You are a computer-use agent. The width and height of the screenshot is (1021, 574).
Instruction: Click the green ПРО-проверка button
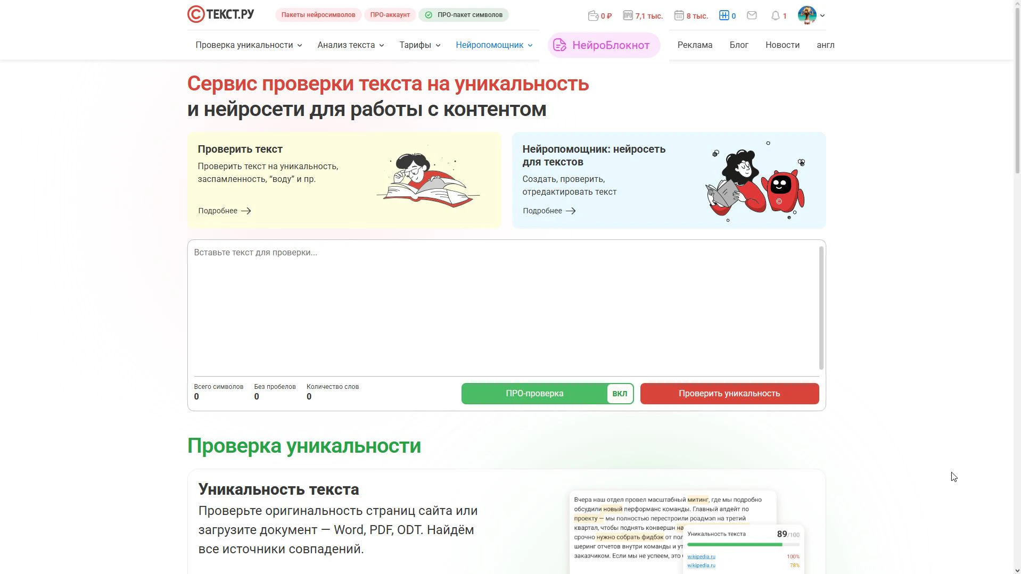click(x=534, y=394)
